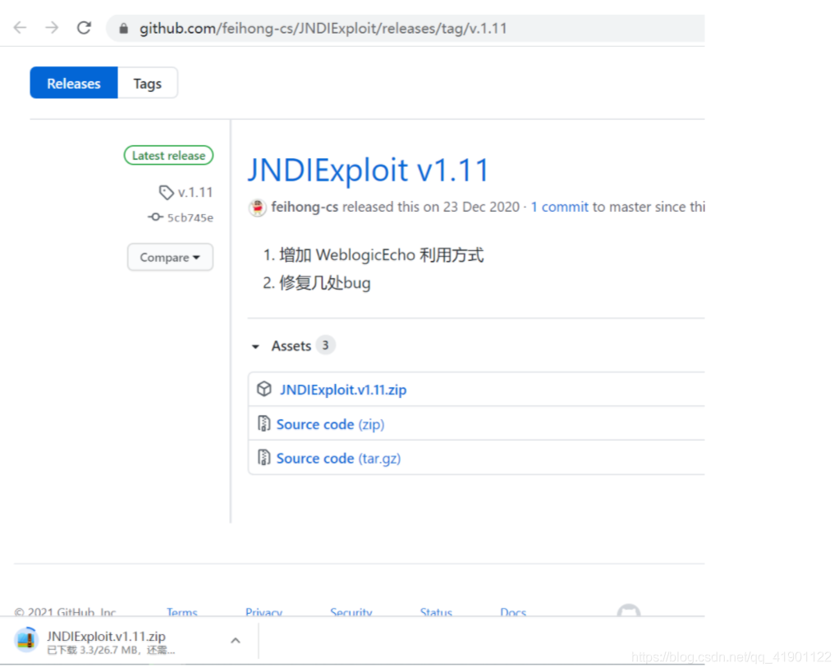The width and height of the screenshot is (839, 672).
Task: Open footer Terms link
Action: pos(182,612)
